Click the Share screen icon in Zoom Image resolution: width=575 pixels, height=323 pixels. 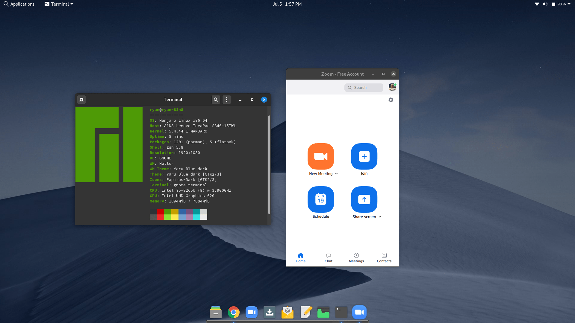point(364,199)
